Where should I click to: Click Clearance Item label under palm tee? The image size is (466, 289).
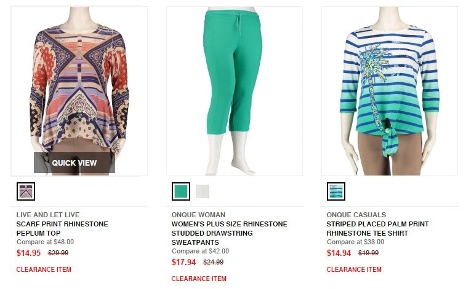354,269
